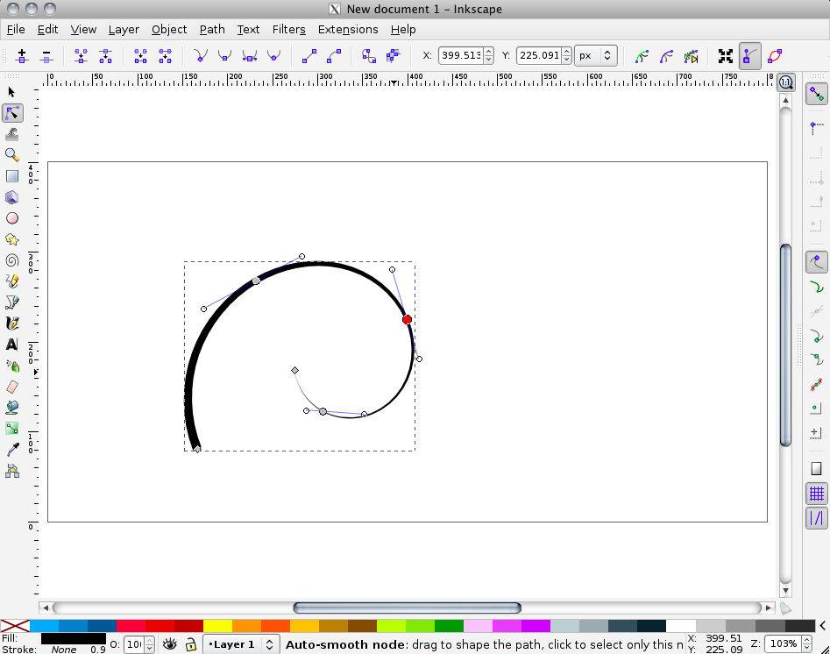Image resolution: width=830 pixels, height=654 pixels.
Task: Delete the selected node
Action: [46, 56]
